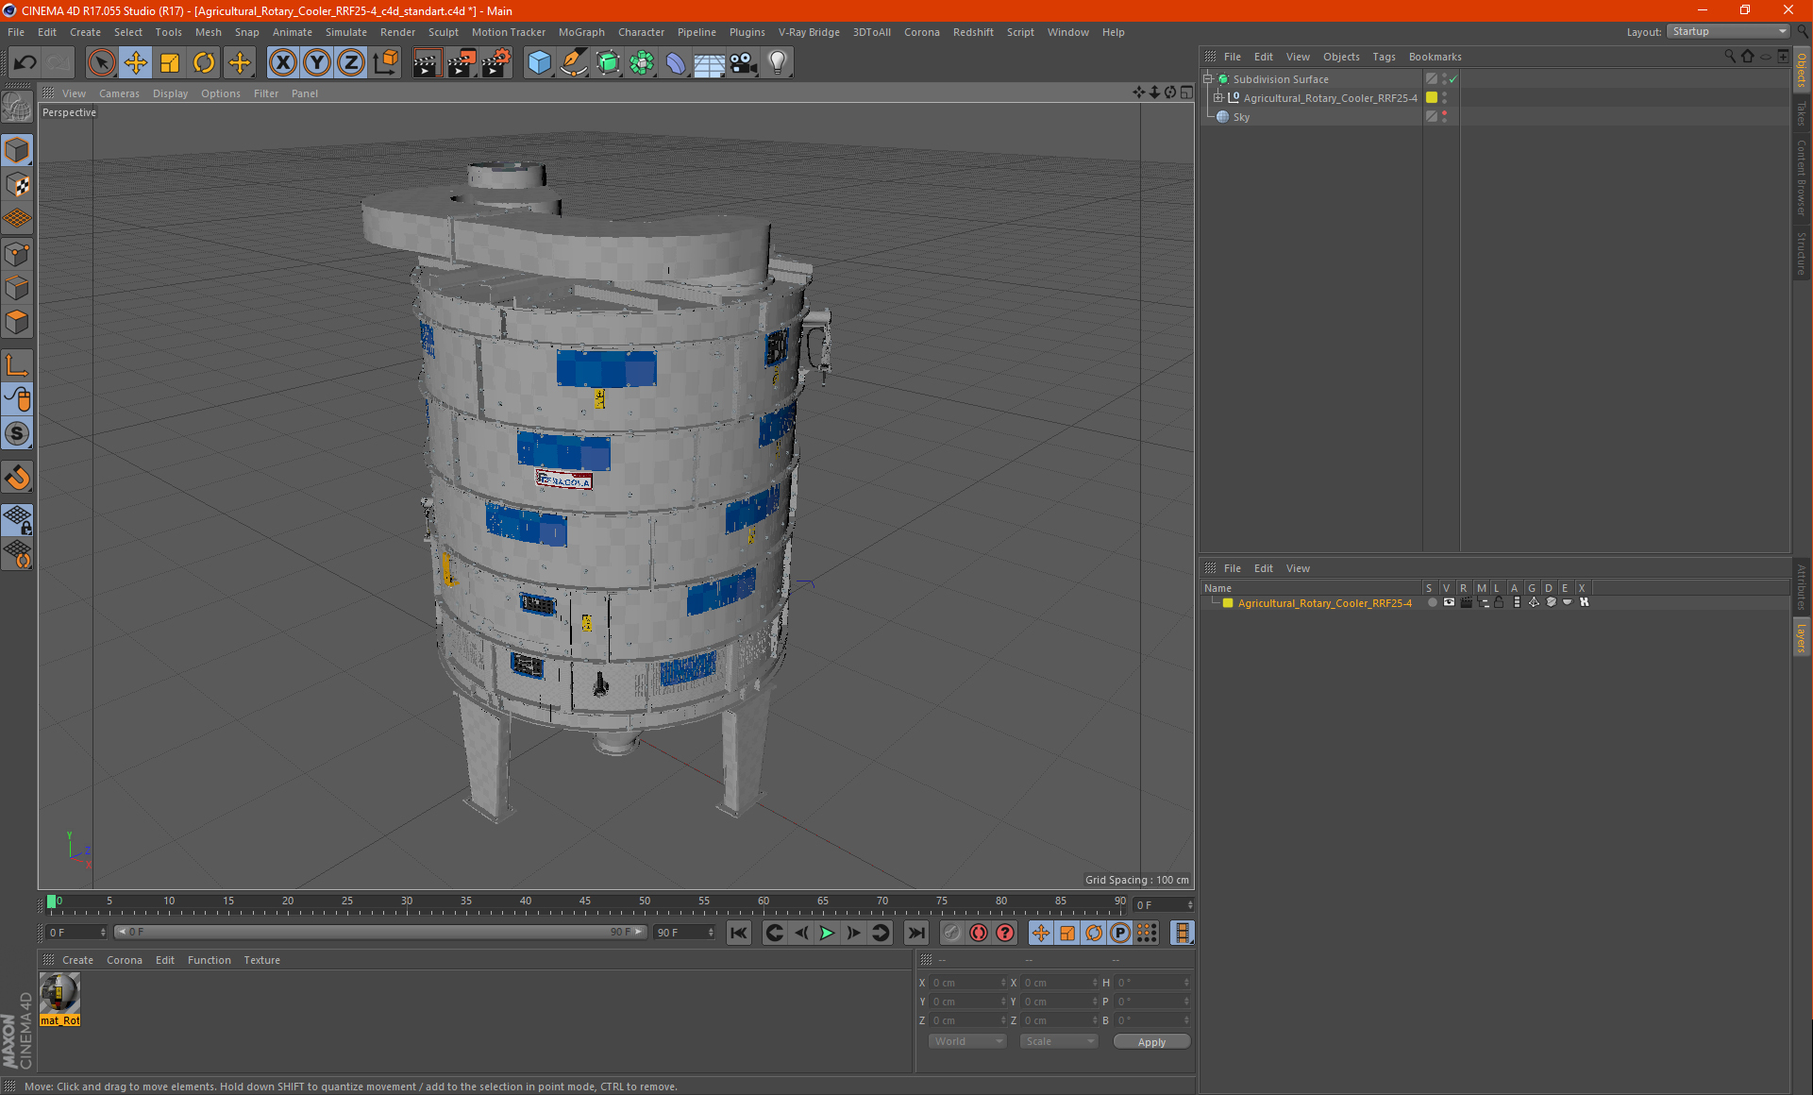Image resolution: width=1813 pixels, height=1095 pixels.
Task: Toggle X axis lock
Action: pos(282,63)
